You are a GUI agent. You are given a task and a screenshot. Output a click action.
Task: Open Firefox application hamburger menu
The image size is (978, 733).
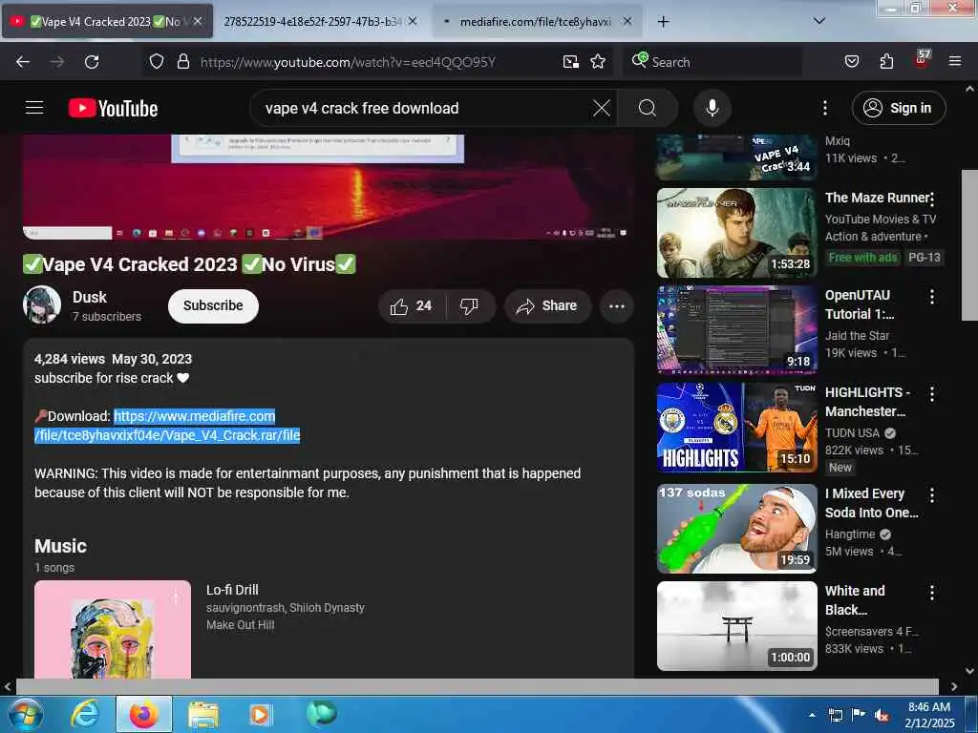pos(954,62)
